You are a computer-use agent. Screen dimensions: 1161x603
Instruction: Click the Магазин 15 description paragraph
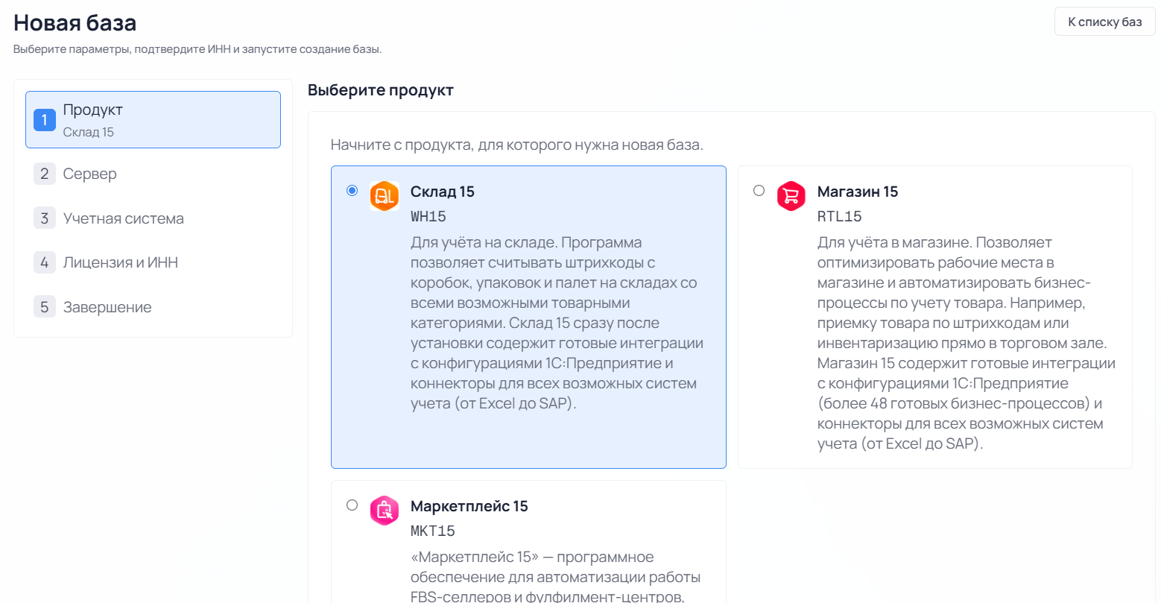(x=967, y=343)
